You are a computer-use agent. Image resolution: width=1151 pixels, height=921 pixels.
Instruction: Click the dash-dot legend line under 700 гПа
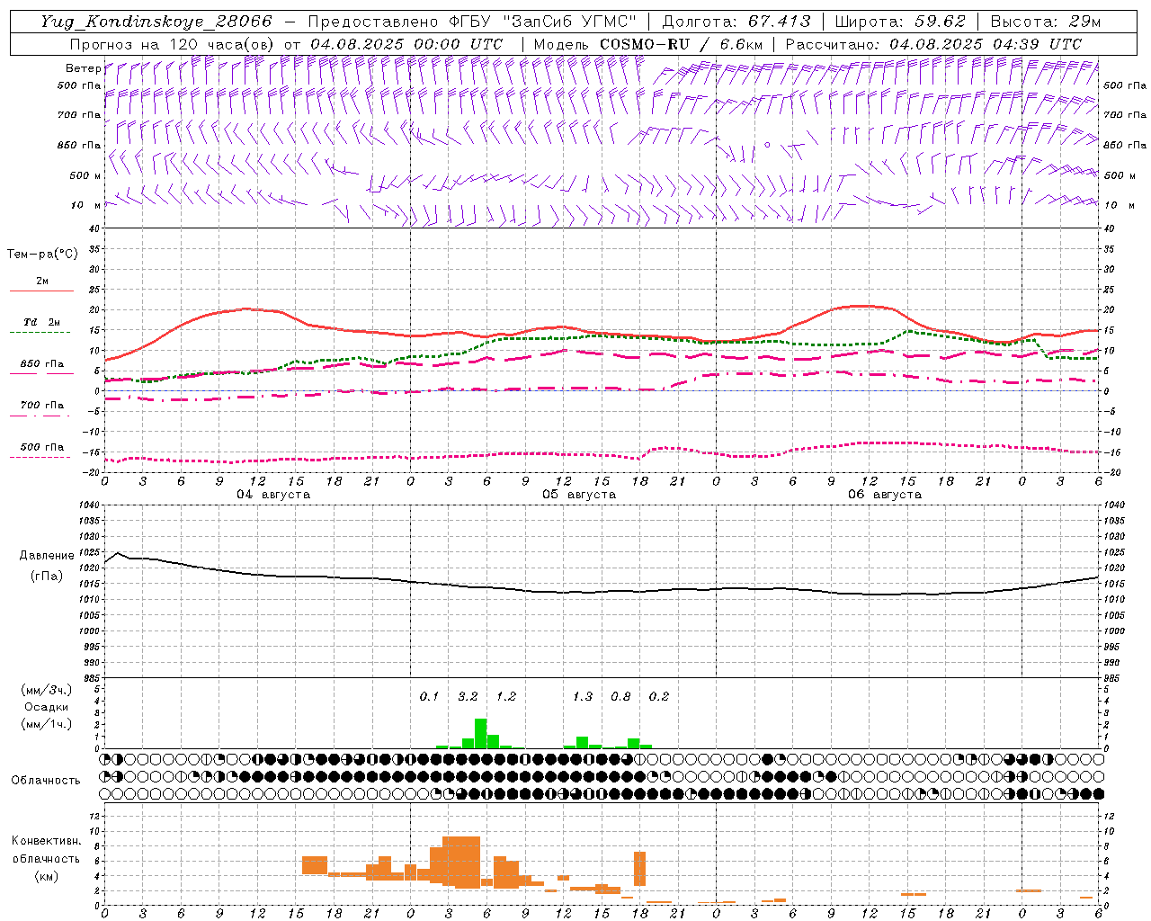(40, 416)
